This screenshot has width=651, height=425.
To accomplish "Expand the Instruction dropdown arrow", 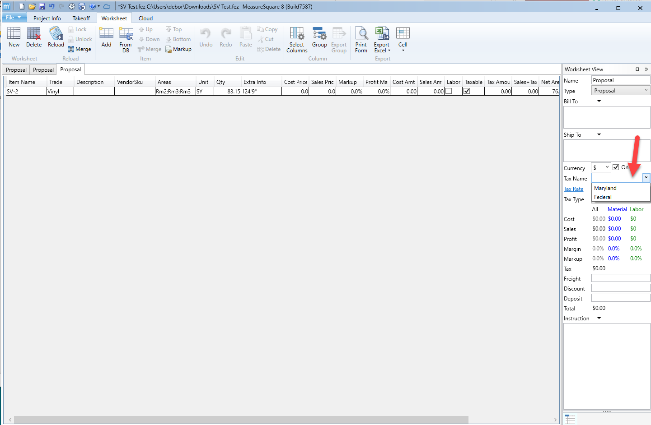I will [x=599, y=318].
